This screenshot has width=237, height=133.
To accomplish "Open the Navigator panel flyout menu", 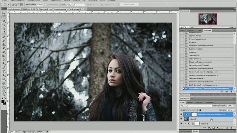I will (234, 11).
